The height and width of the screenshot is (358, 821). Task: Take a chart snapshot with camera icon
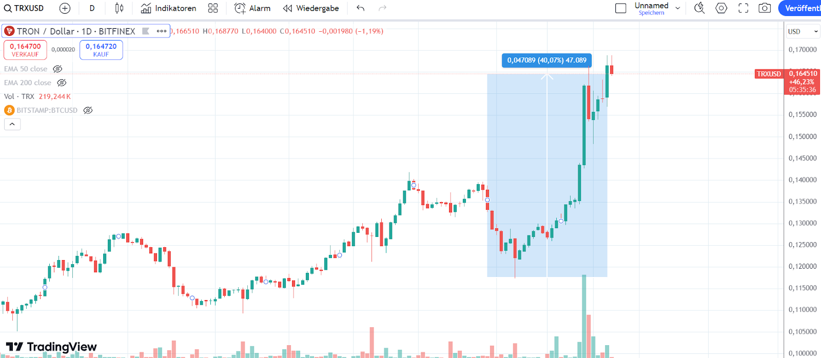tap(764, 8)
